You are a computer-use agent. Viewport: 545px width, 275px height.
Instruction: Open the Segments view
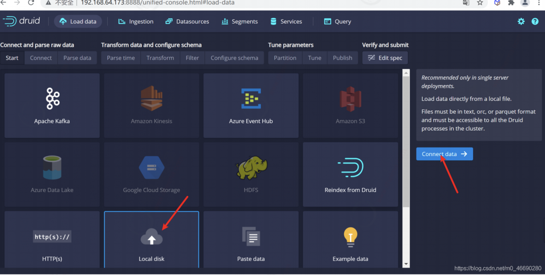coord(240,21)
